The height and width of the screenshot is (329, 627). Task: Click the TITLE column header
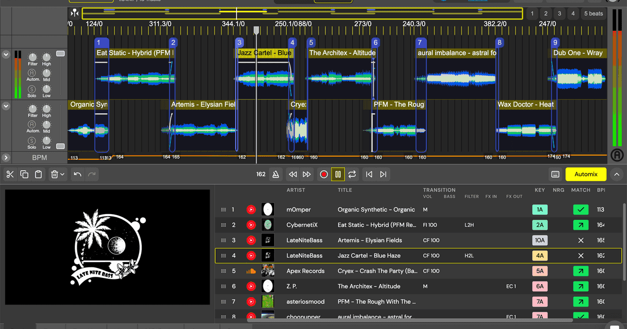(x=345, y=190)
